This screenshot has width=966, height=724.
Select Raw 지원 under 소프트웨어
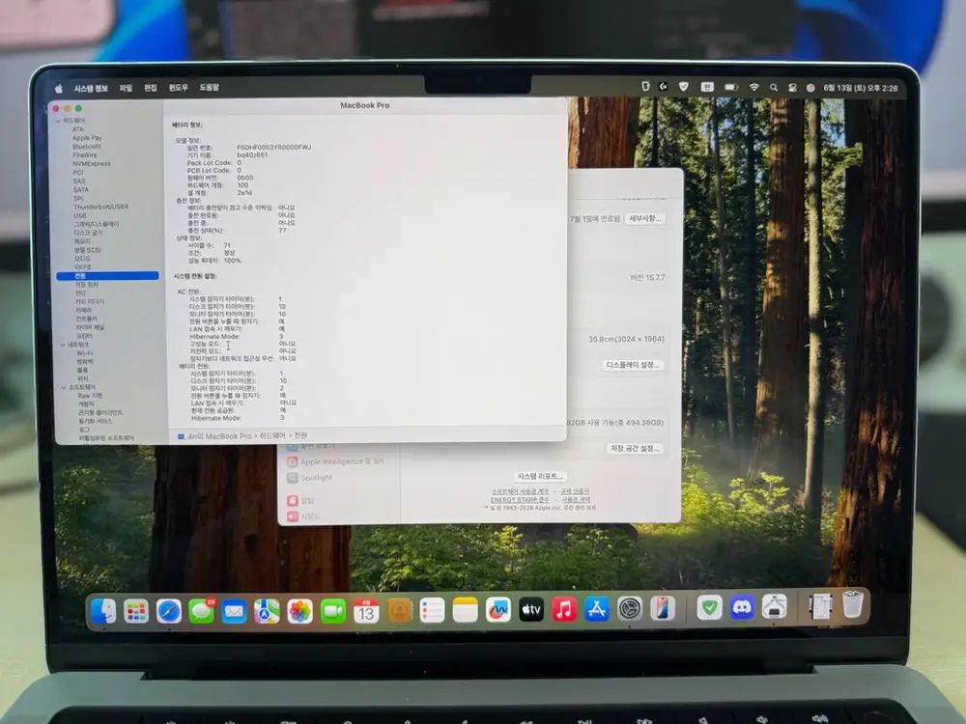coord(90,396)
